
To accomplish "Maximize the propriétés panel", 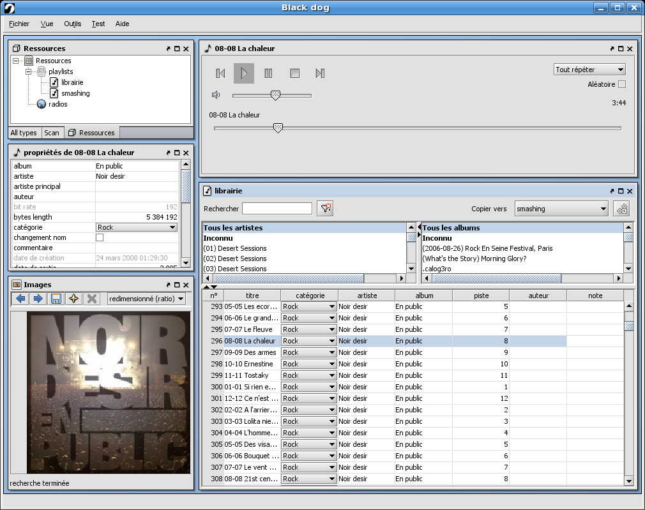I will tap(177, 153).
